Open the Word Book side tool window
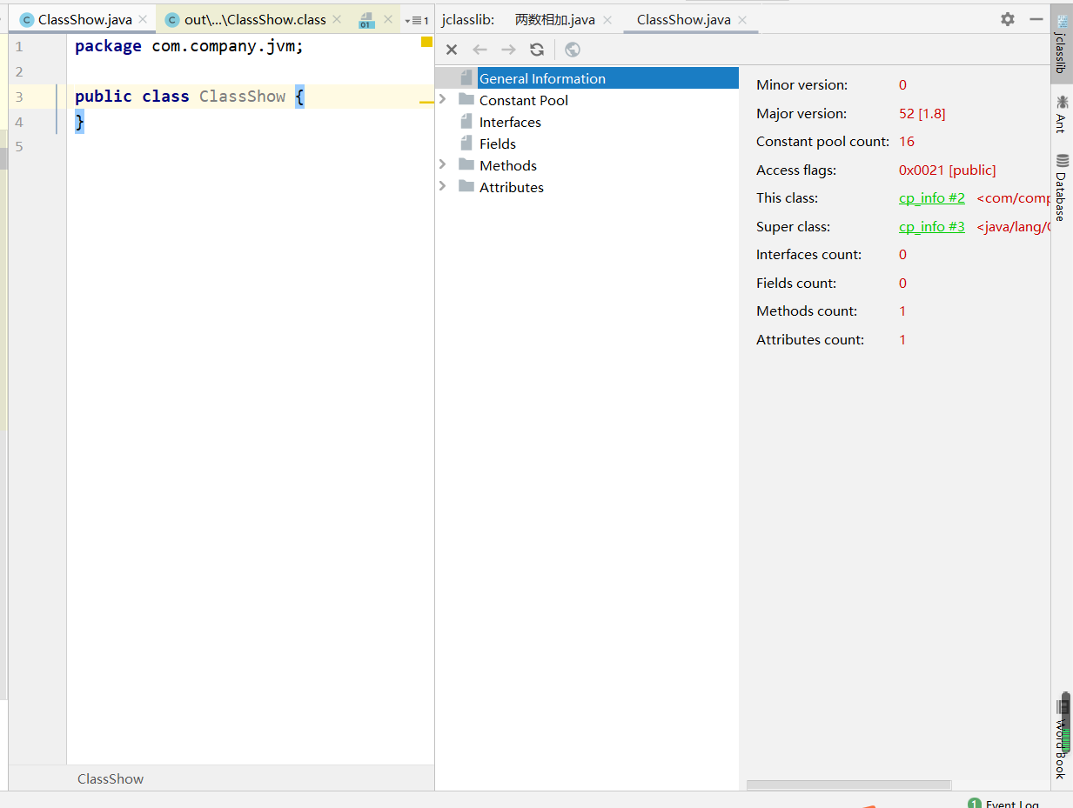Image resolution: width=1073 pixels, height=808 pixels. [1061, 739]
